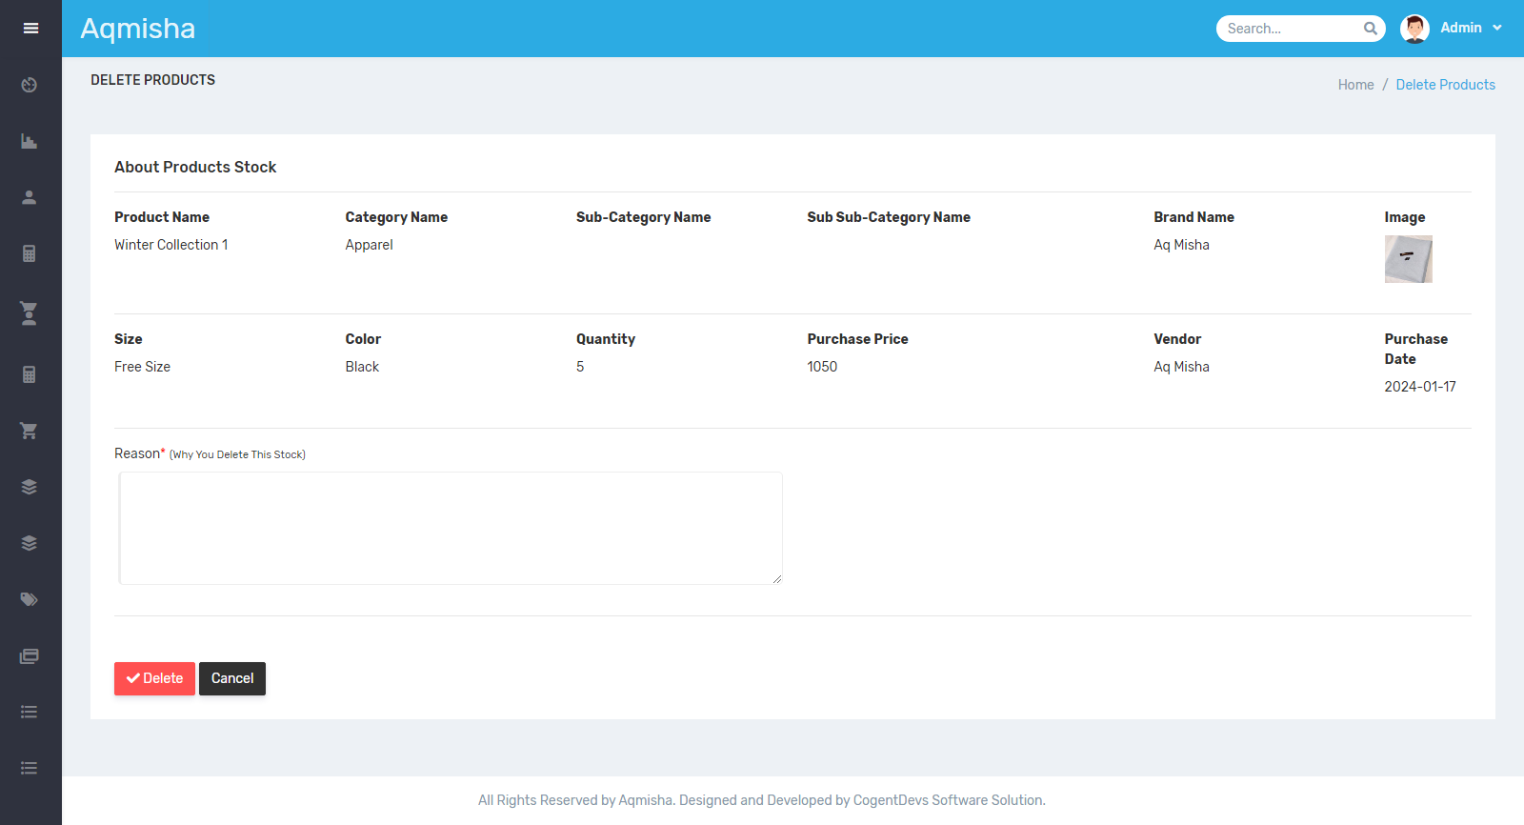Open the shopping cart sidebar icon
1524x825 pixels.
(x=30, y=431)
